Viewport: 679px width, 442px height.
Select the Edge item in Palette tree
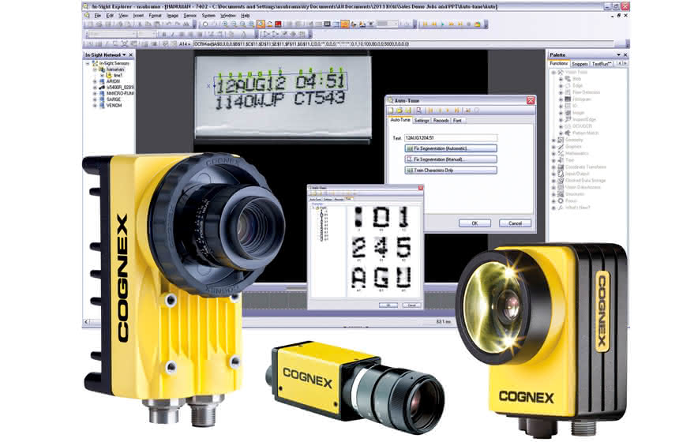577,86
